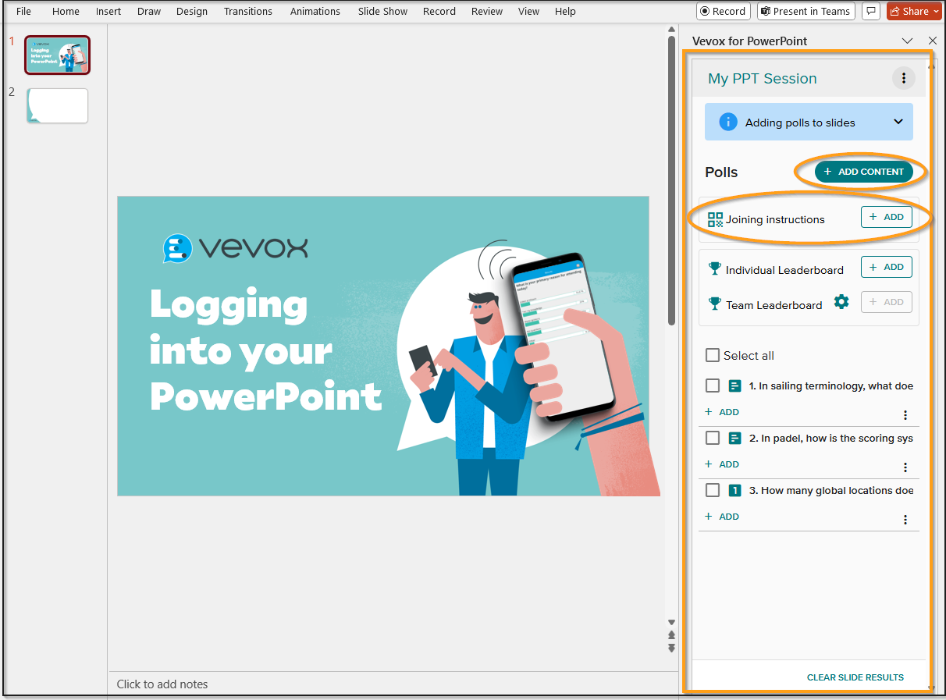
Task: Jump to the next slide using double-arrow
Action: [671, 648]
